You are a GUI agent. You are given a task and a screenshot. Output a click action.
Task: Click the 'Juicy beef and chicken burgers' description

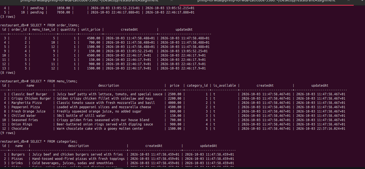click(78, 154)
